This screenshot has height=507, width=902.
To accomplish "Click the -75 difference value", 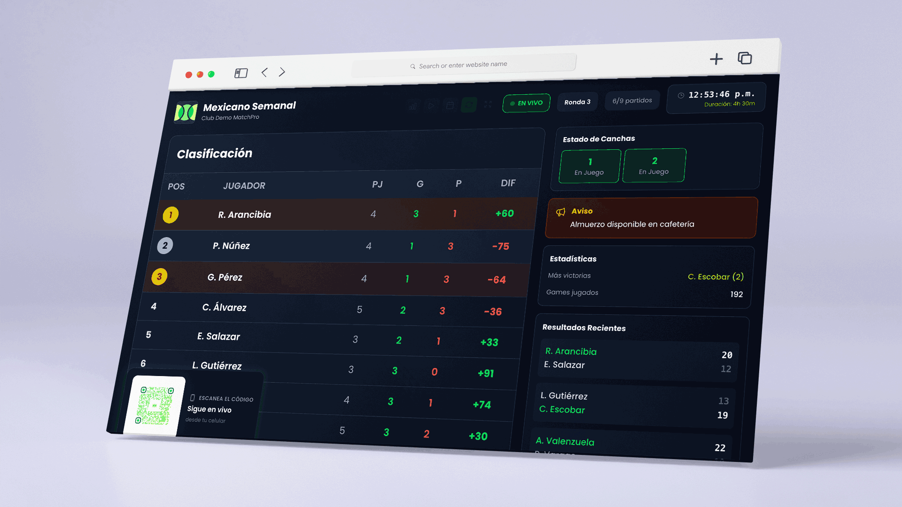I will pyautogui.click(x=501, y=246).
